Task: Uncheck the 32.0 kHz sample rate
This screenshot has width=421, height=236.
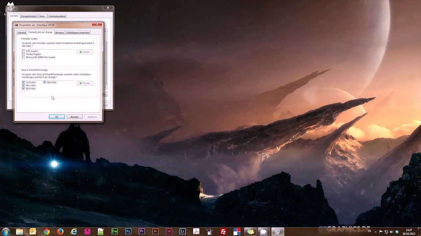Action: (24, 82)
